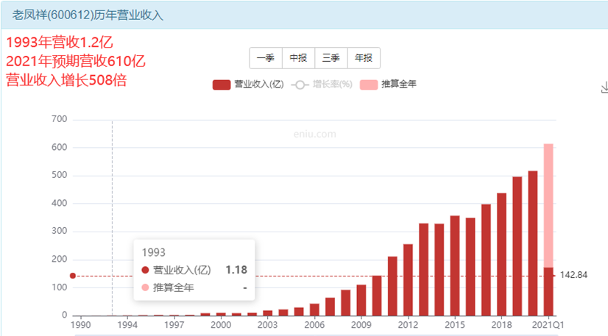Click the 142.84 axis pointer label
Viewport: 608px width, 336px height.
(573, 275)
